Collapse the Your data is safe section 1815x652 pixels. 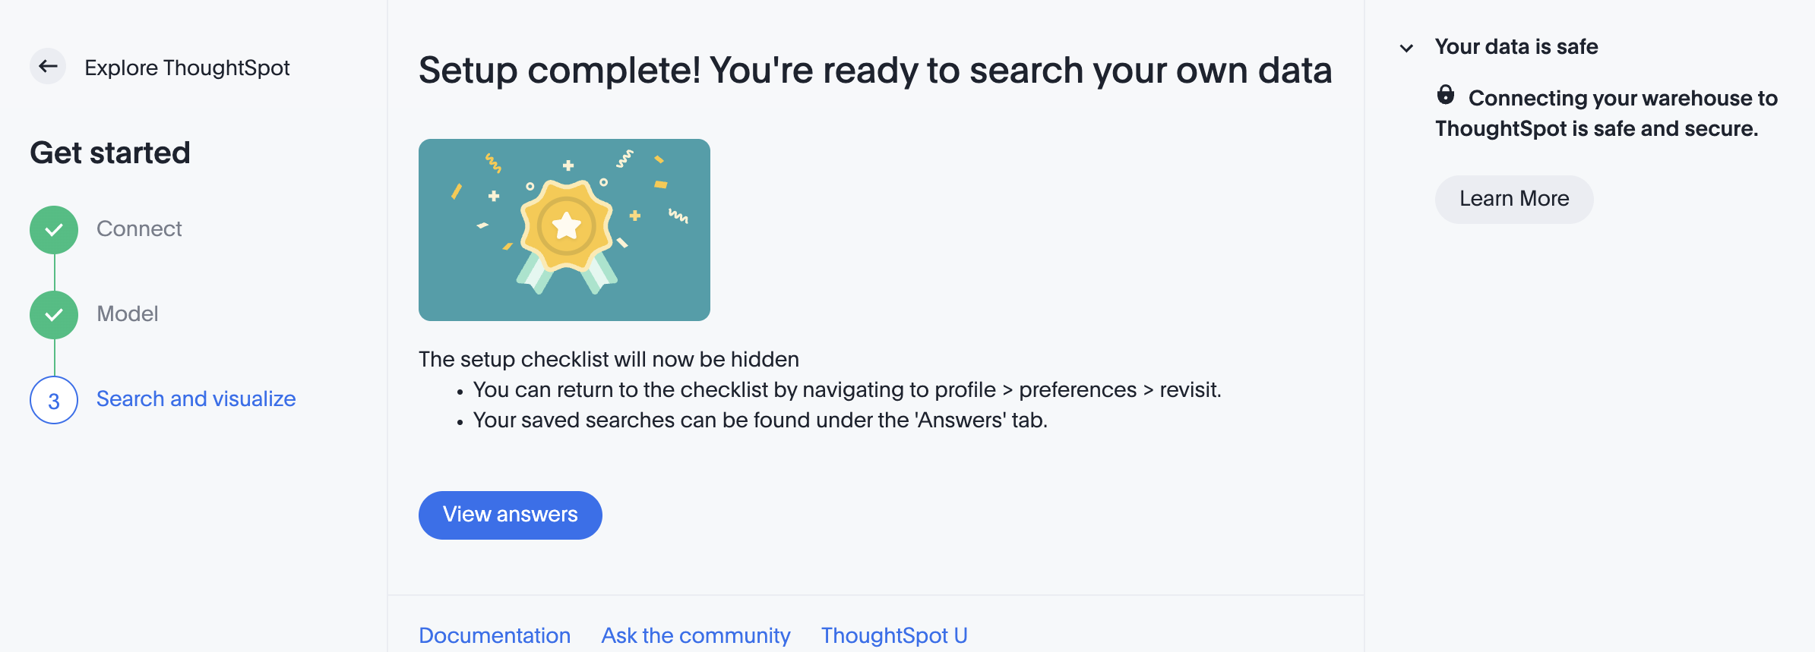[1407, 48]
